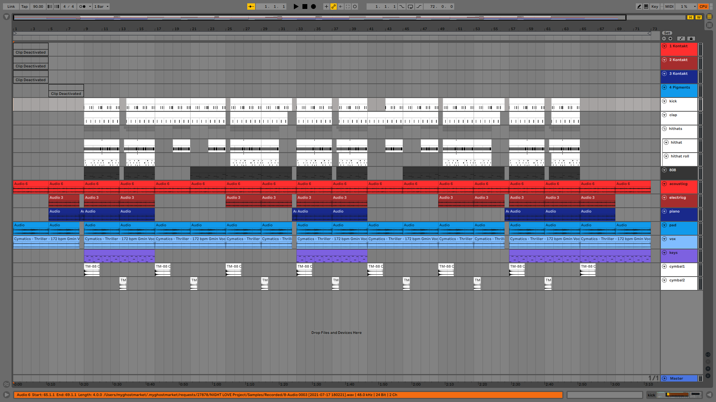Unfold the 4 Pigments track
This screenshot has height=402, width=716.
coord(664,87)
